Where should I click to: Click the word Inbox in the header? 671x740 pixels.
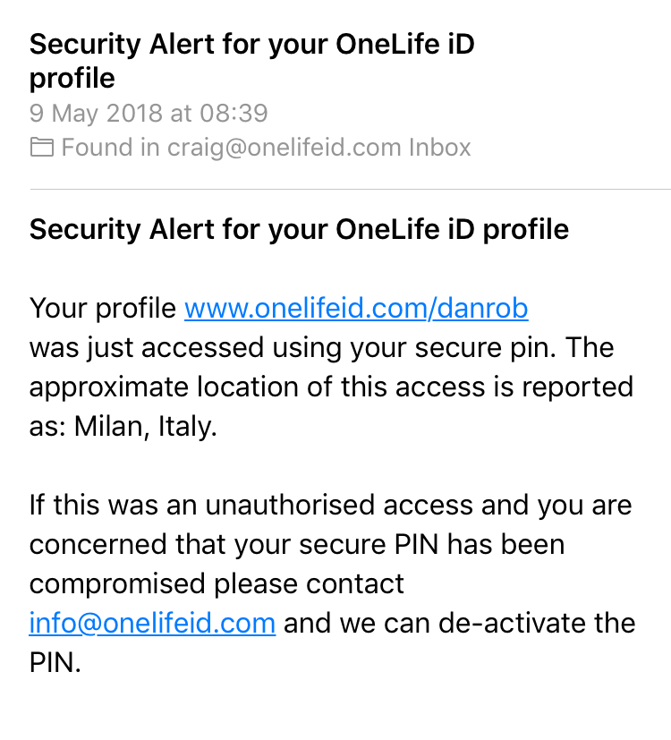[x=440, y=148]
